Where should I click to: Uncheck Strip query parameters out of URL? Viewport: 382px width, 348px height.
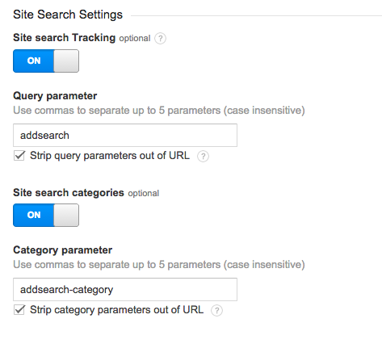pos(19,156)
